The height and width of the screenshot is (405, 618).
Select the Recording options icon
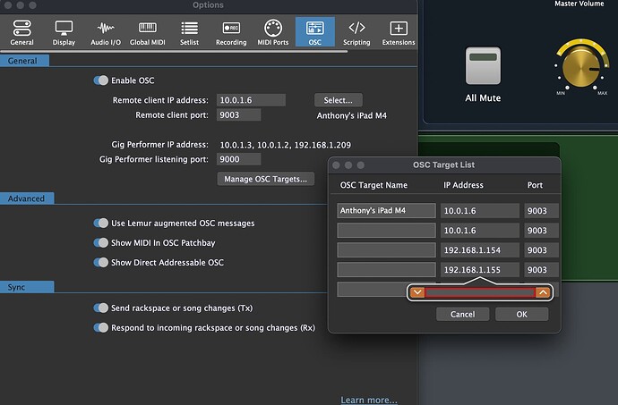tap(231, 29)
